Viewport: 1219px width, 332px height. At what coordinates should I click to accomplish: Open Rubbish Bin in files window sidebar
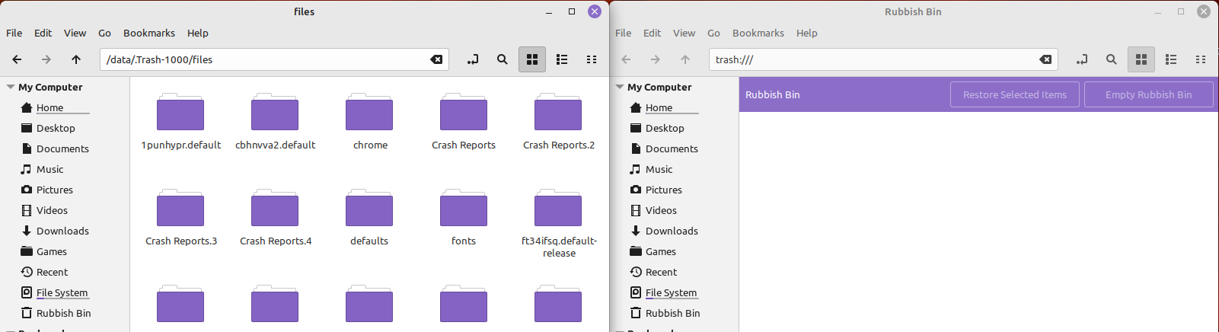coord(65,313)
